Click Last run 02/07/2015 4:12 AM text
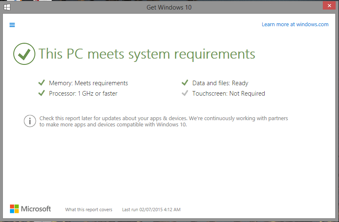339x222 pixels. pyautogui.click(x=151, y=210)
